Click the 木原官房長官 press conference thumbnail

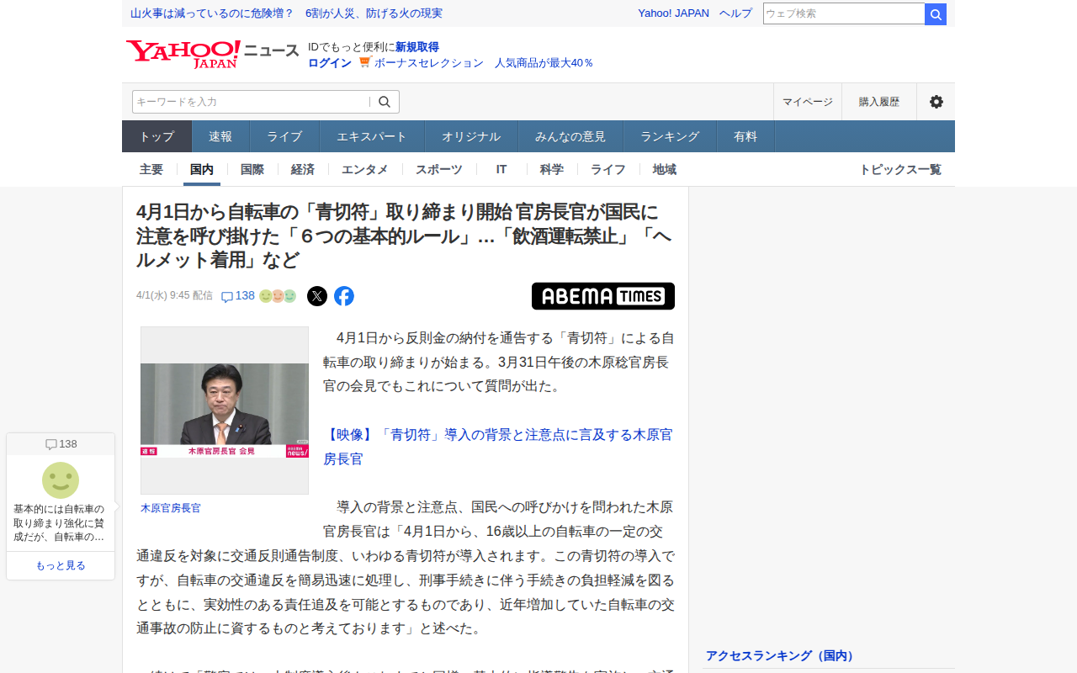point(225,411)
